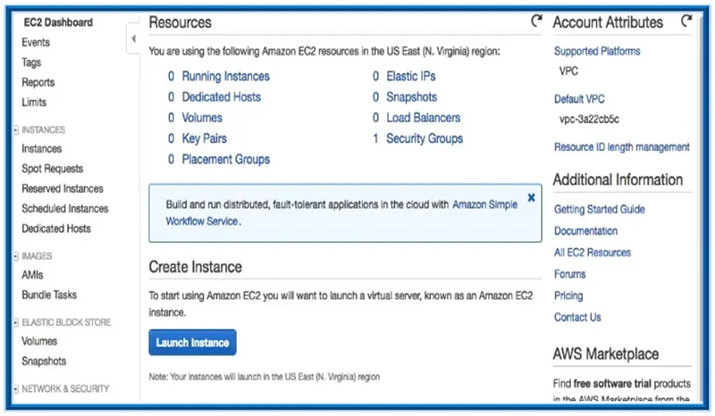
Task: Refresh the Account Attributes panel
Action: click(x=686, y=21)
